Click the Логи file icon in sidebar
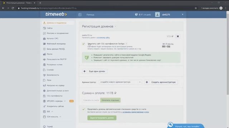Image resolution: width=229 pixels, height=128 pixels. [44, 80]
